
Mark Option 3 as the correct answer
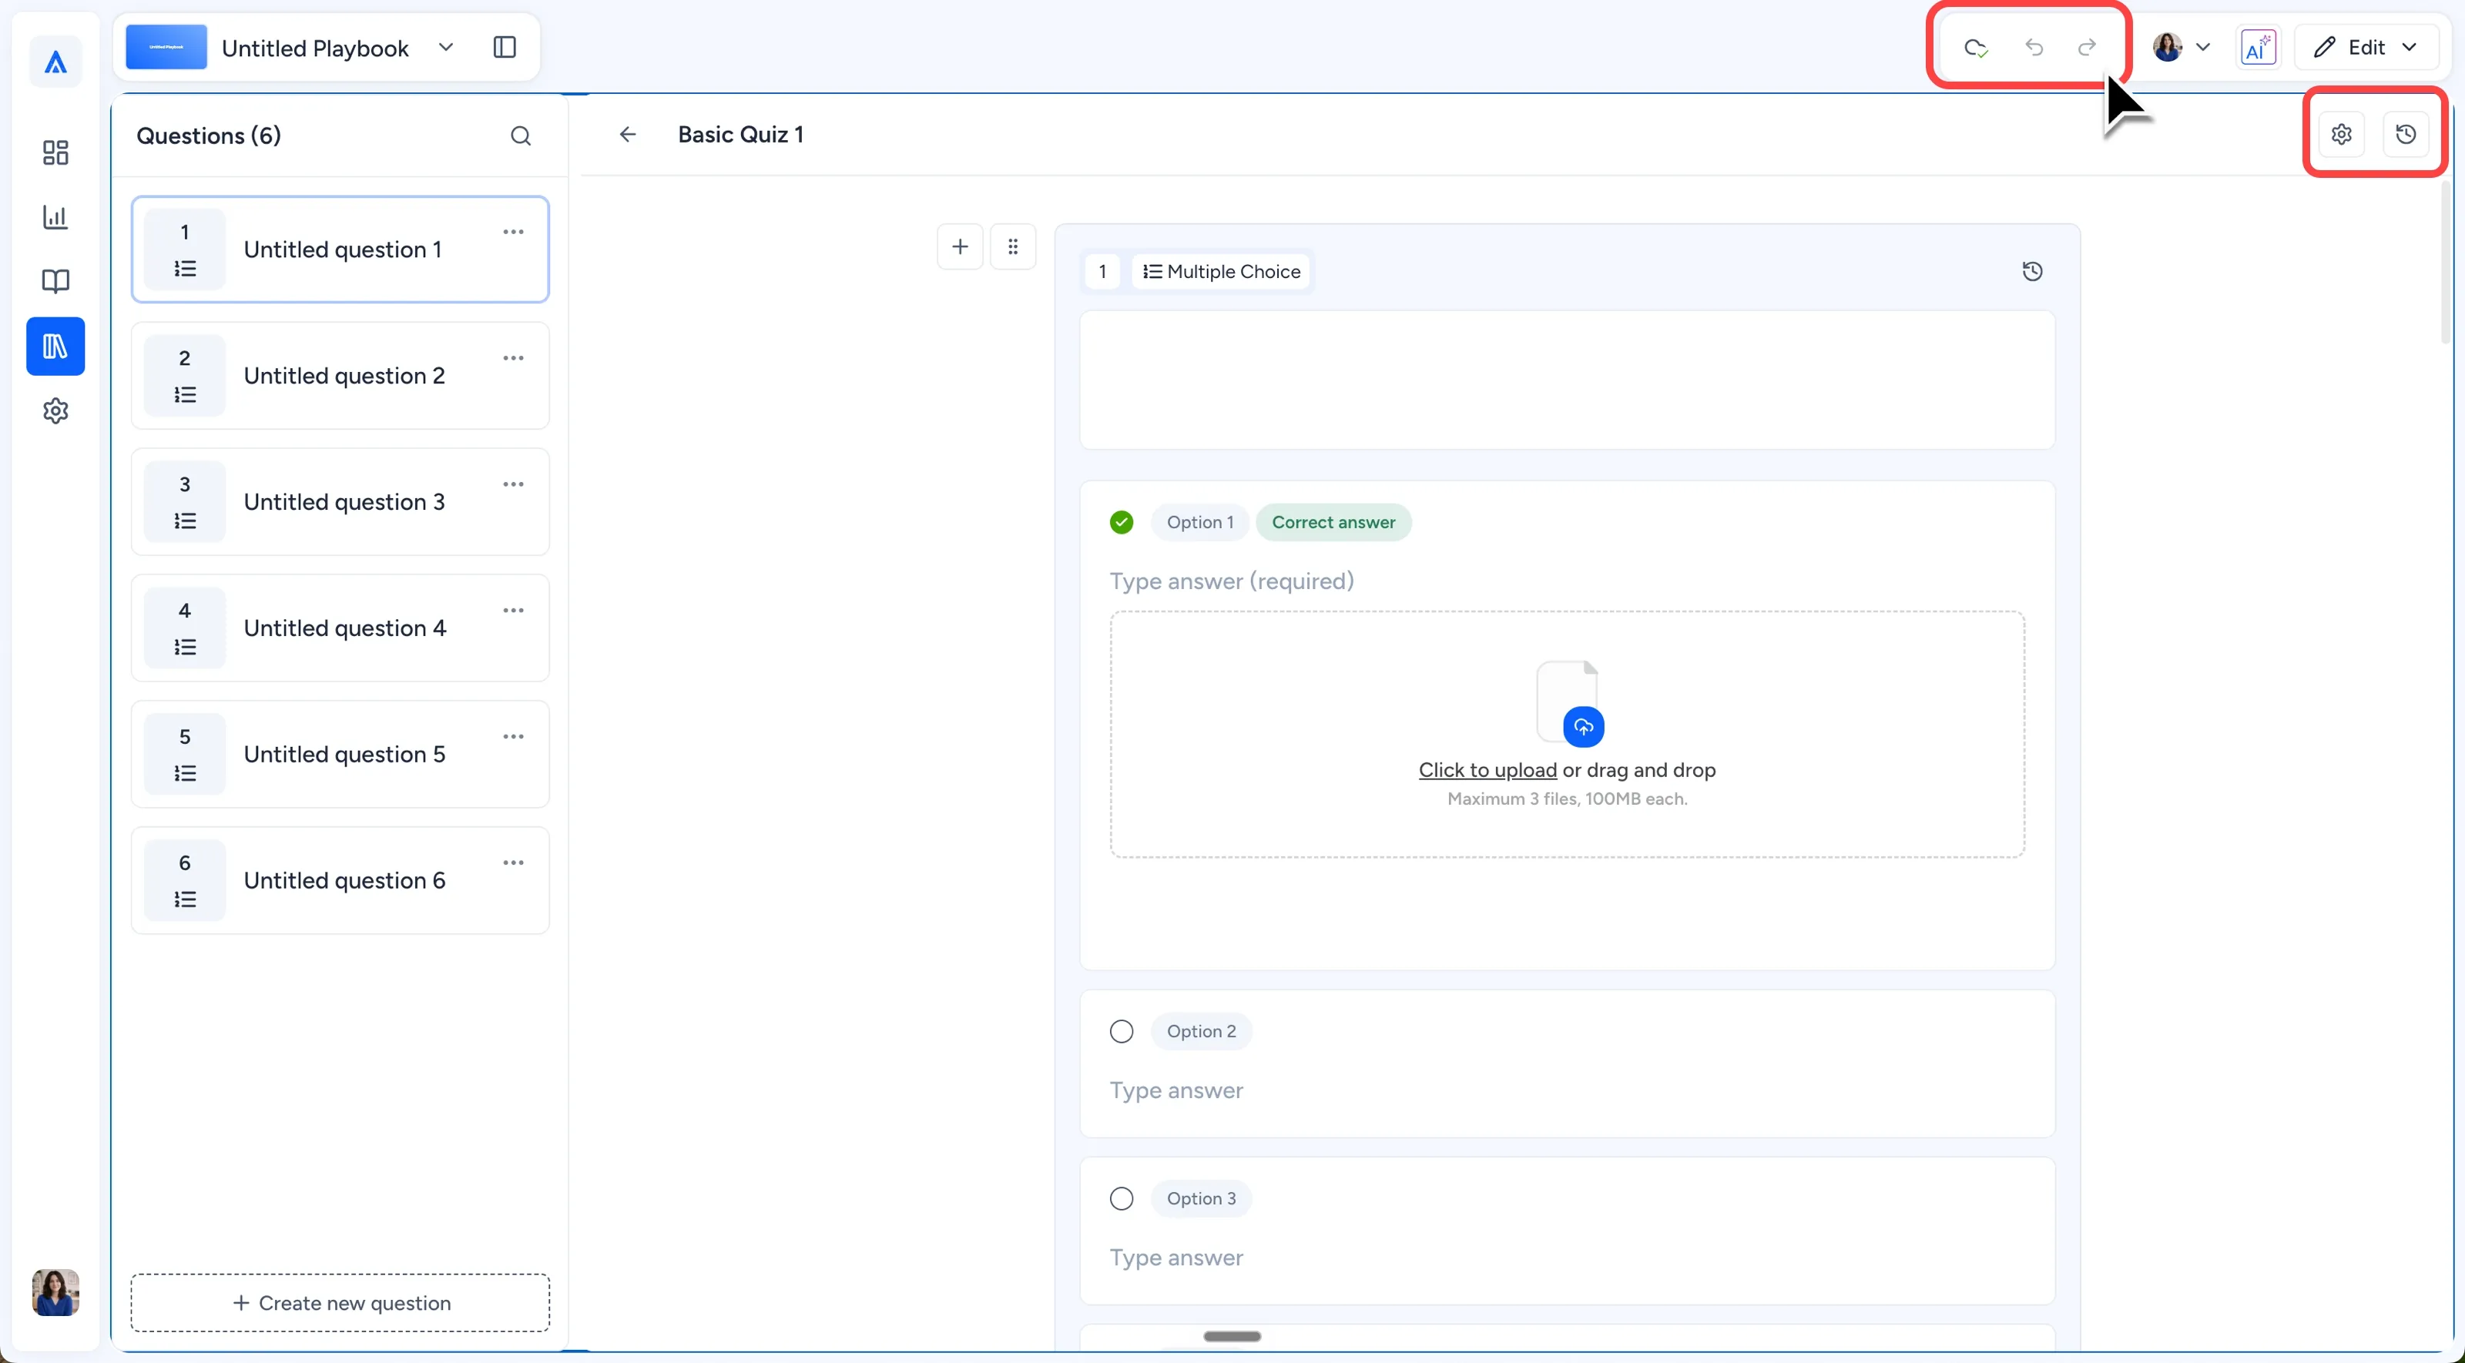[x=1122, y=1198]
